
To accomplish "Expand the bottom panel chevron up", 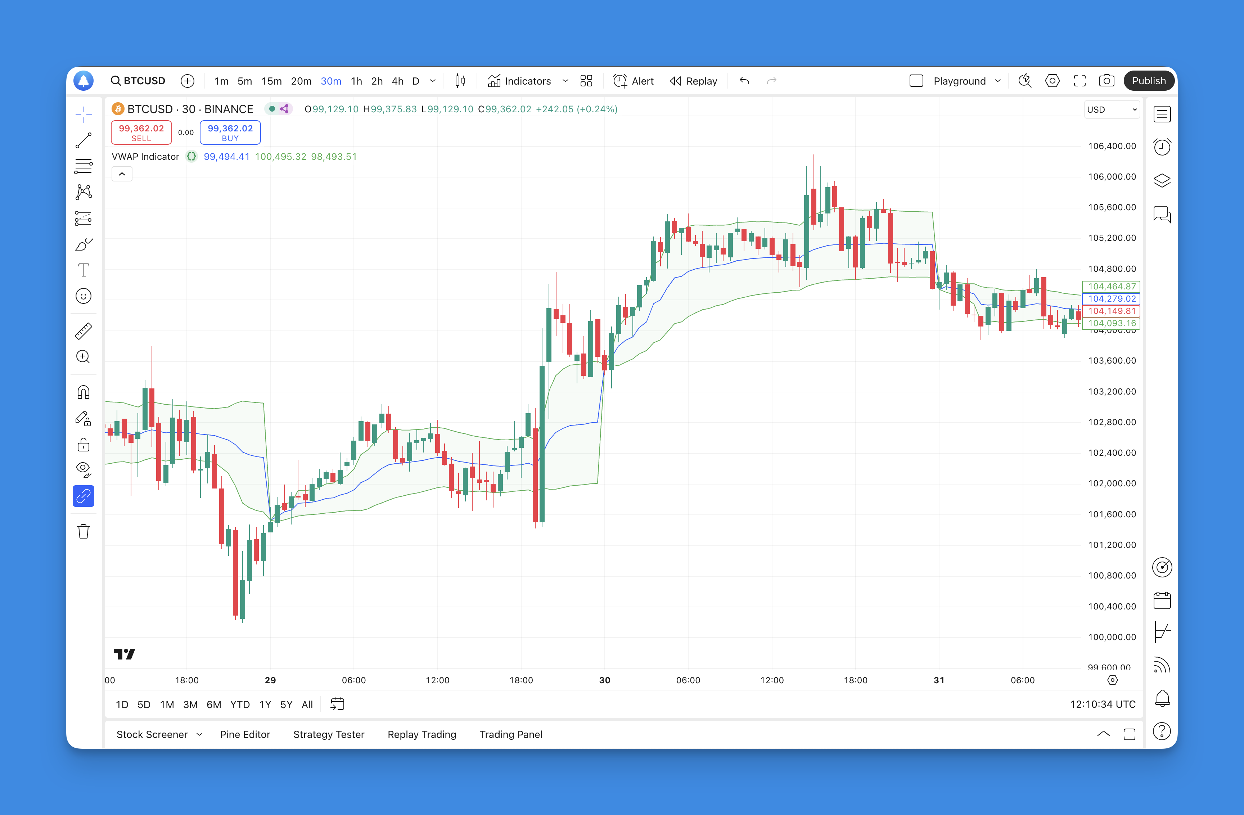I will pos(1103,734).
